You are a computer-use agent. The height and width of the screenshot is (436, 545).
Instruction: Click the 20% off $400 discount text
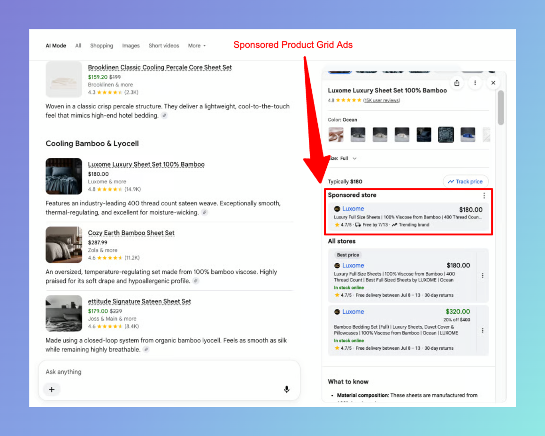[456, 320]
